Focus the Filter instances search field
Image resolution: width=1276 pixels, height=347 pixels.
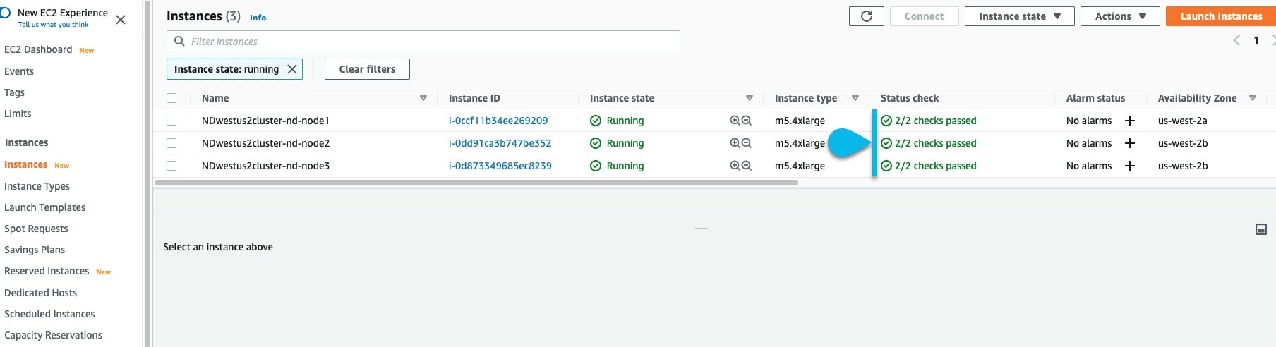[x=423, y=41]
